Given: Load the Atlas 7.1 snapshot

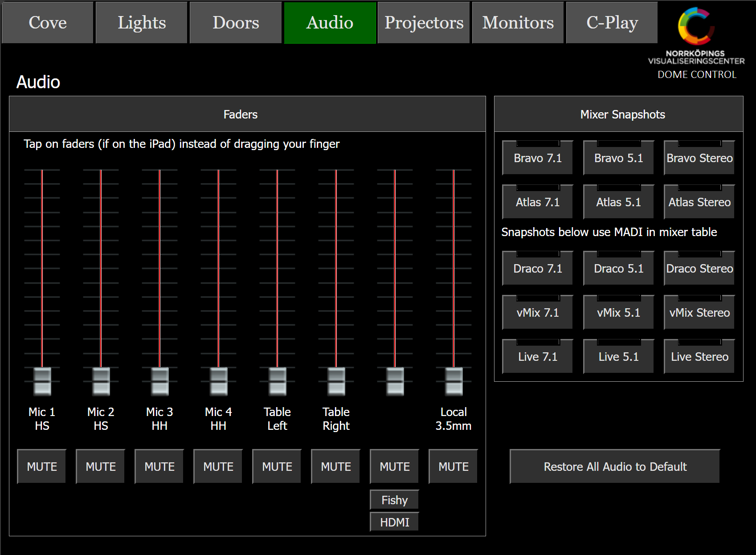Looking at the screenshot, I should coord(538,202).
